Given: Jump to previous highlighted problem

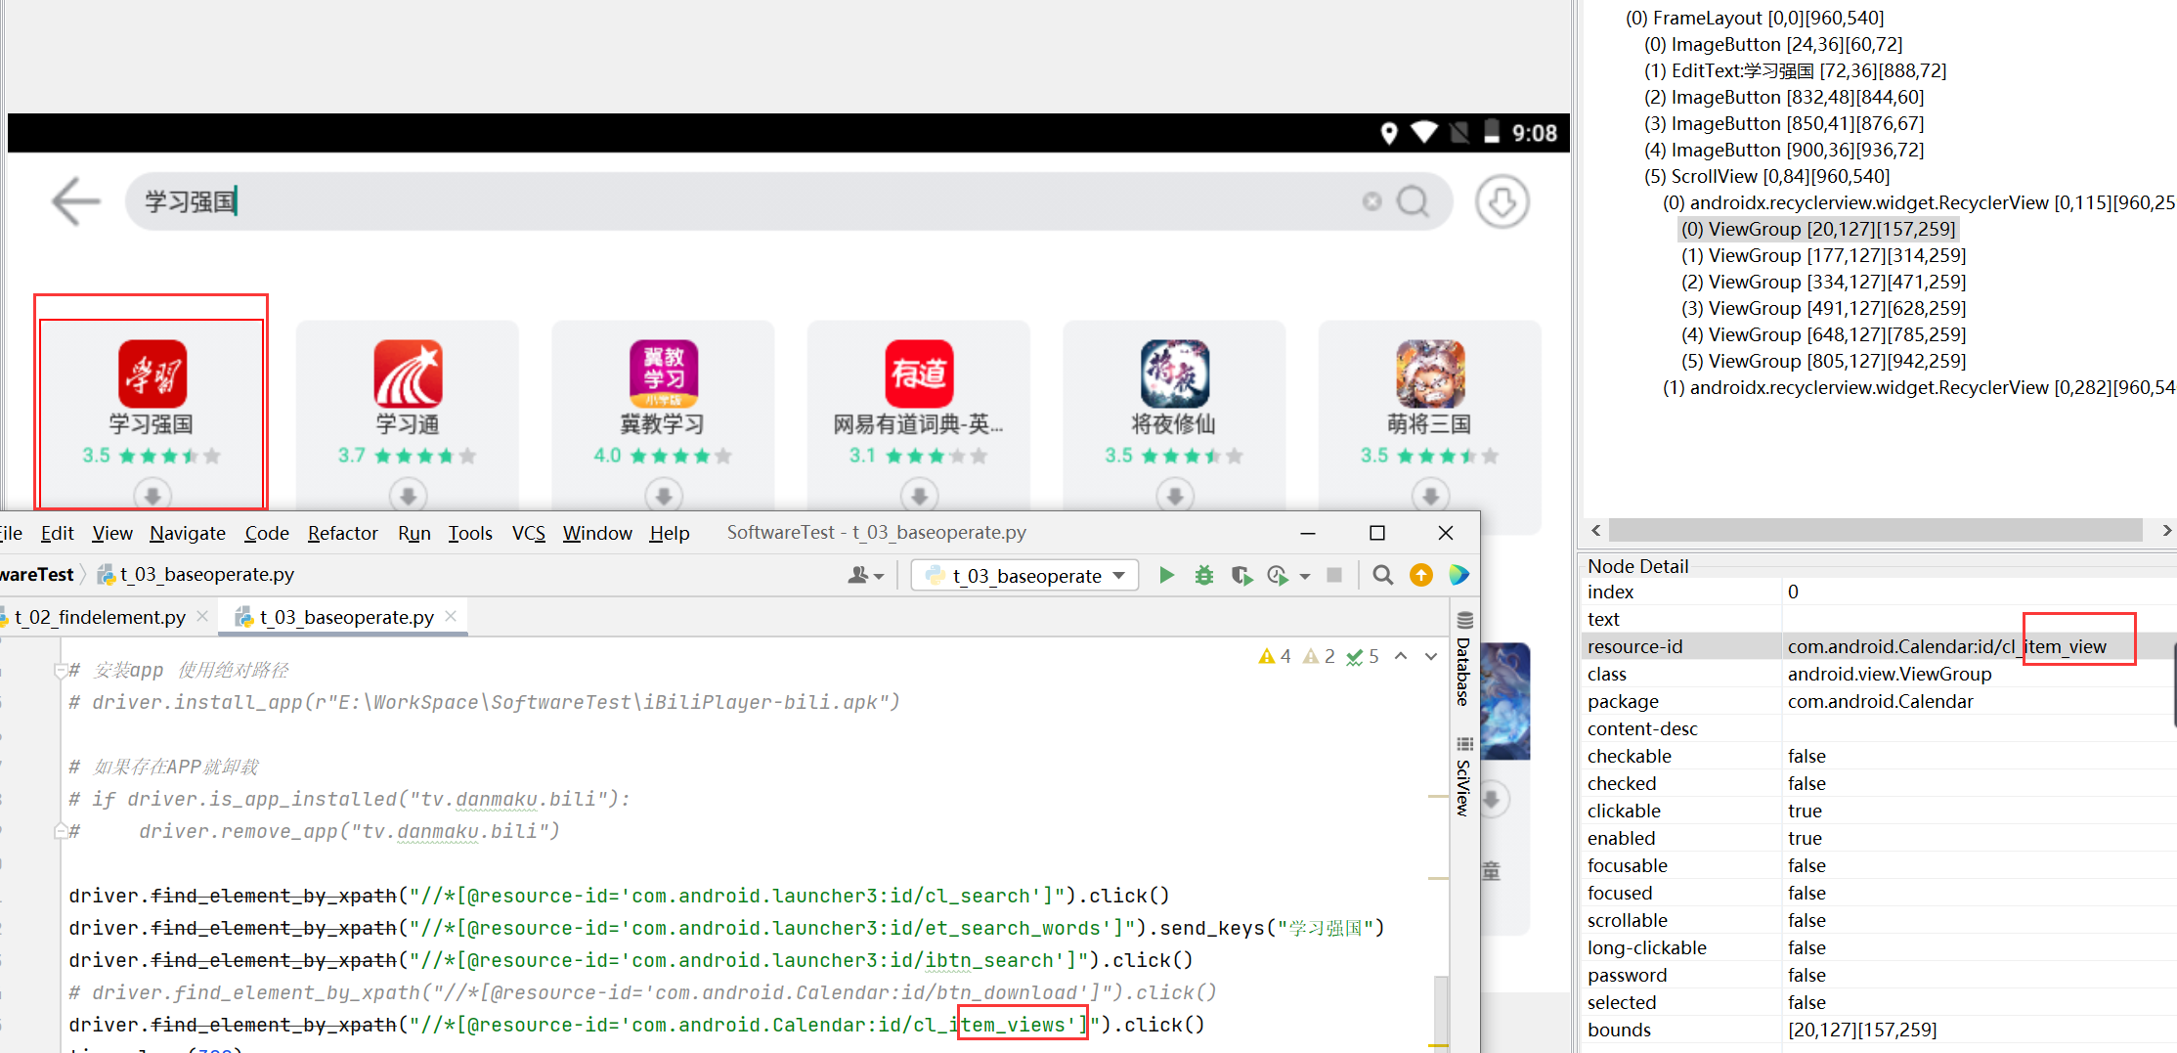Looking at the screenshot, I should pos(1401,656).
